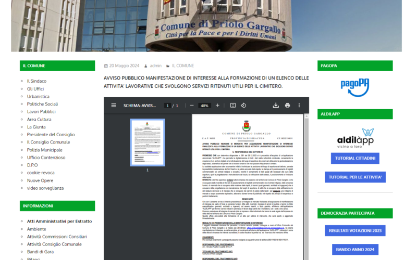Toggle the PDF sidebar menu icon

click(114, 106)
